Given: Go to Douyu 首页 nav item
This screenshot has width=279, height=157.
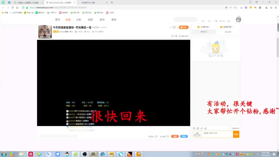Looking at the screenshot, I should pos(58,20).
